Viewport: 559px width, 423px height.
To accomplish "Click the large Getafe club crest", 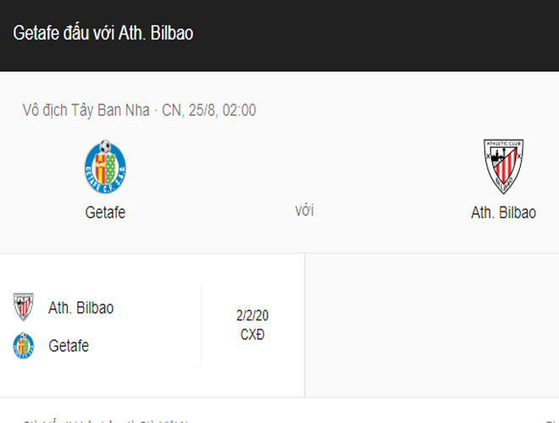I will [105, 167].
